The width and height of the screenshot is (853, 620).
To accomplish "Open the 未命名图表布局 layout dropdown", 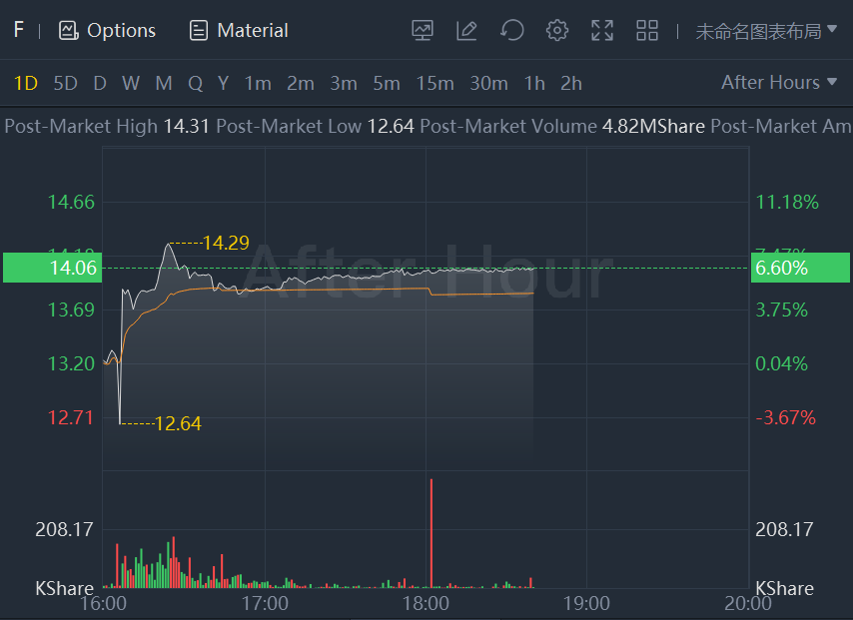I will coord(766,31).
